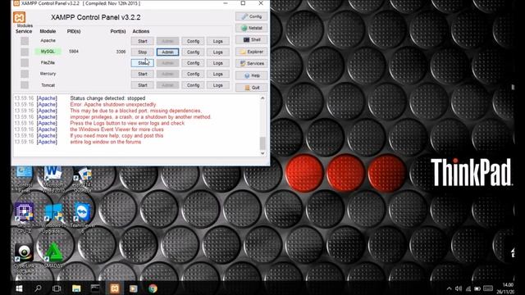Open MySQL Admin
Screen dimensions: 525x295
[x=167, y=52]
